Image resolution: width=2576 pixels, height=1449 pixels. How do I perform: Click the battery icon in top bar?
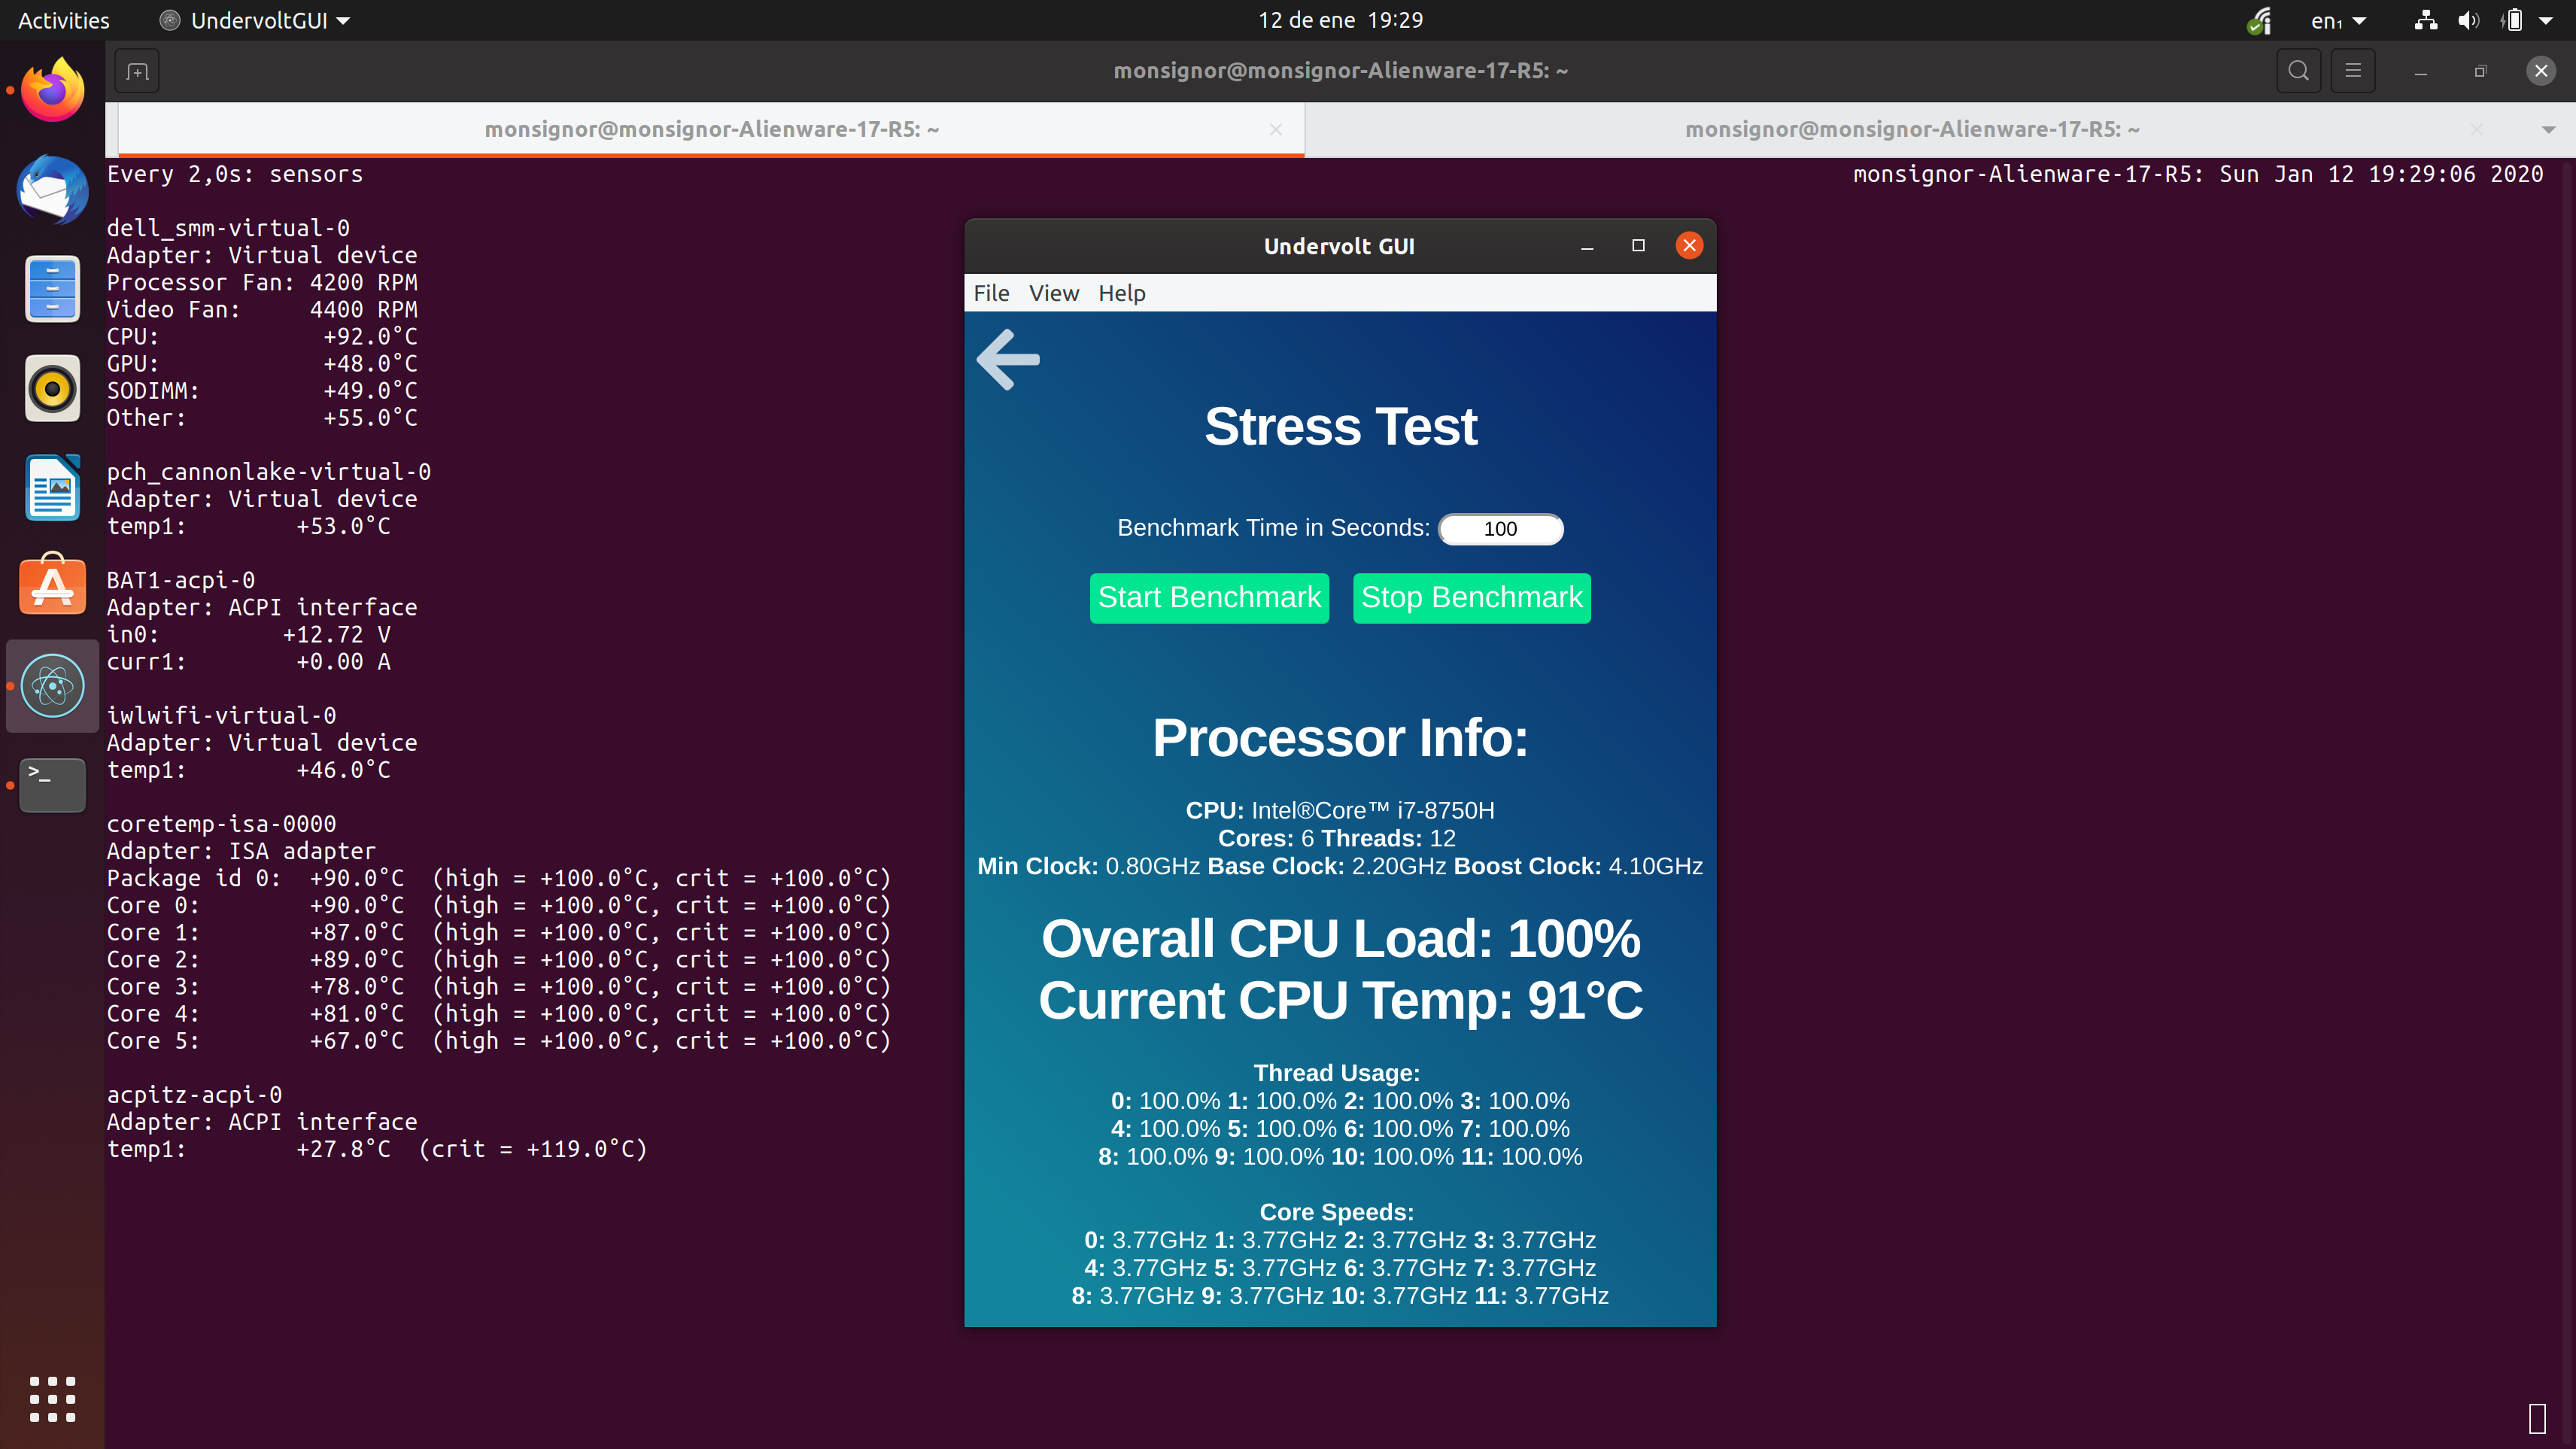point(2512,20)
